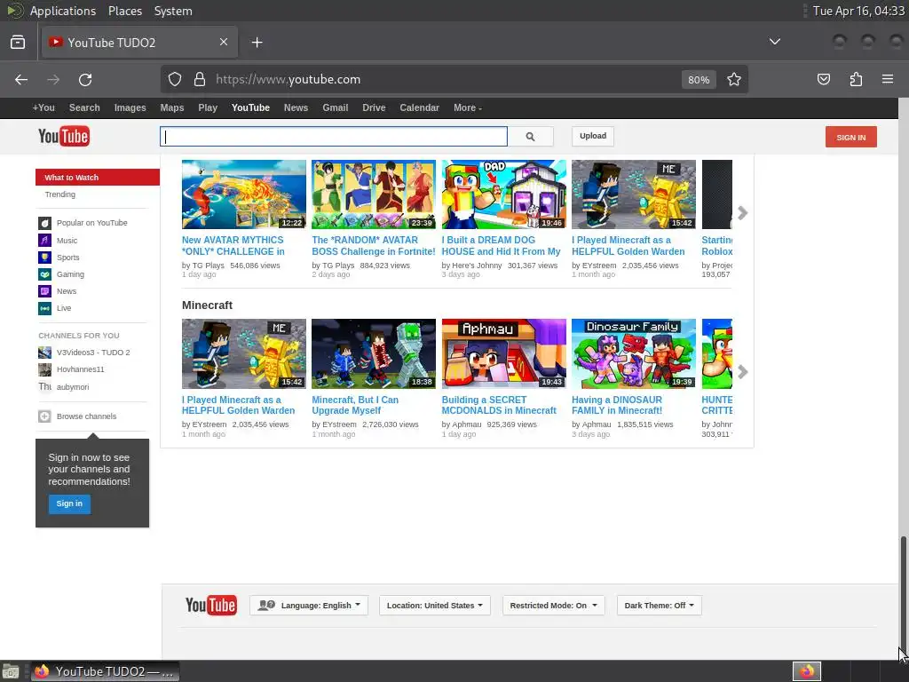Open Drive in the top bar
Image resolution: width=909 pixels, height=682 pixels.
pos(374,107)
